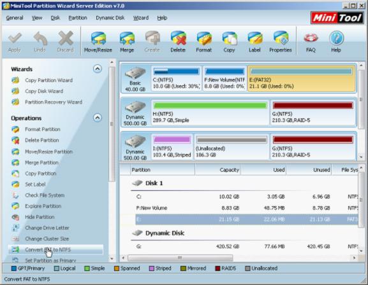Image resolution: width=368 pixels, height=285 pixels.
Task: Select the E:(FAT32) partition block
Action: pyautogui.click(x=301, y=78)
